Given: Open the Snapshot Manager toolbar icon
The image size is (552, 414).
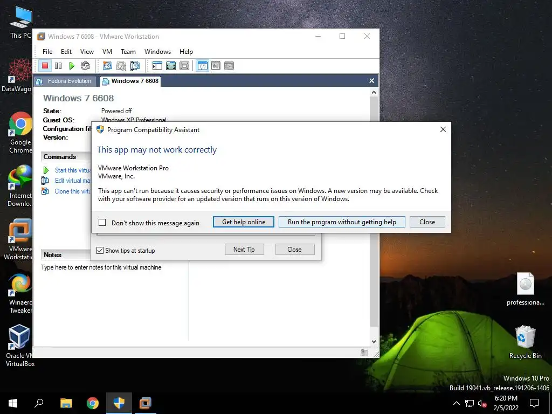Looking at the screenshot, I should [134, 66].
